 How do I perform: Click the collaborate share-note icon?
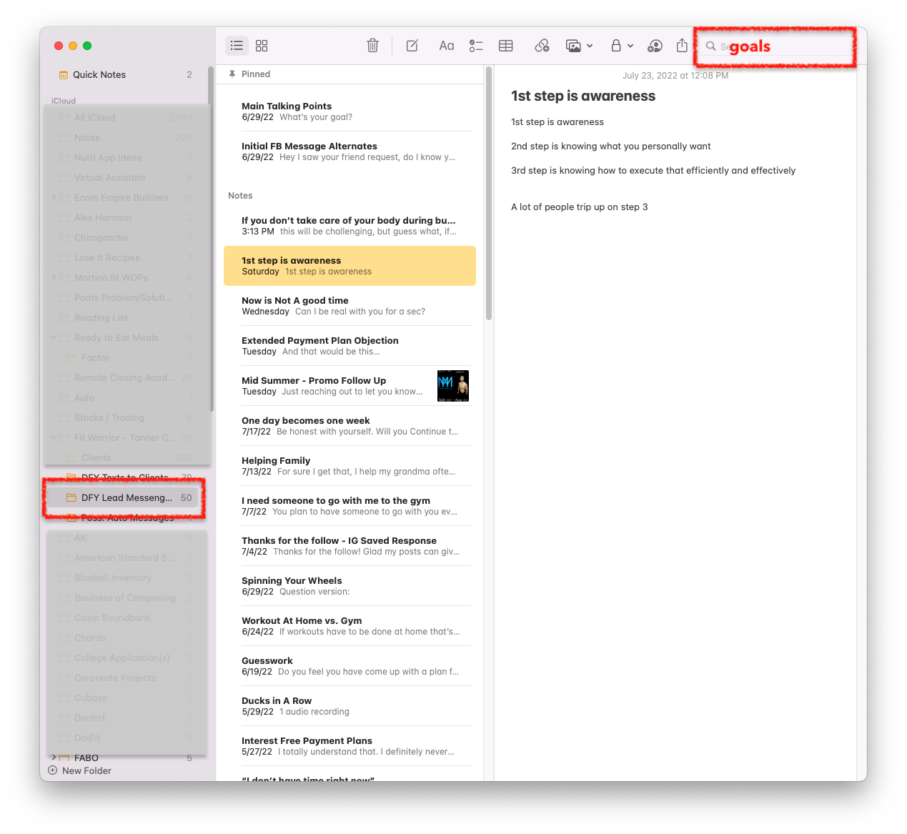[x=655, y=46]
